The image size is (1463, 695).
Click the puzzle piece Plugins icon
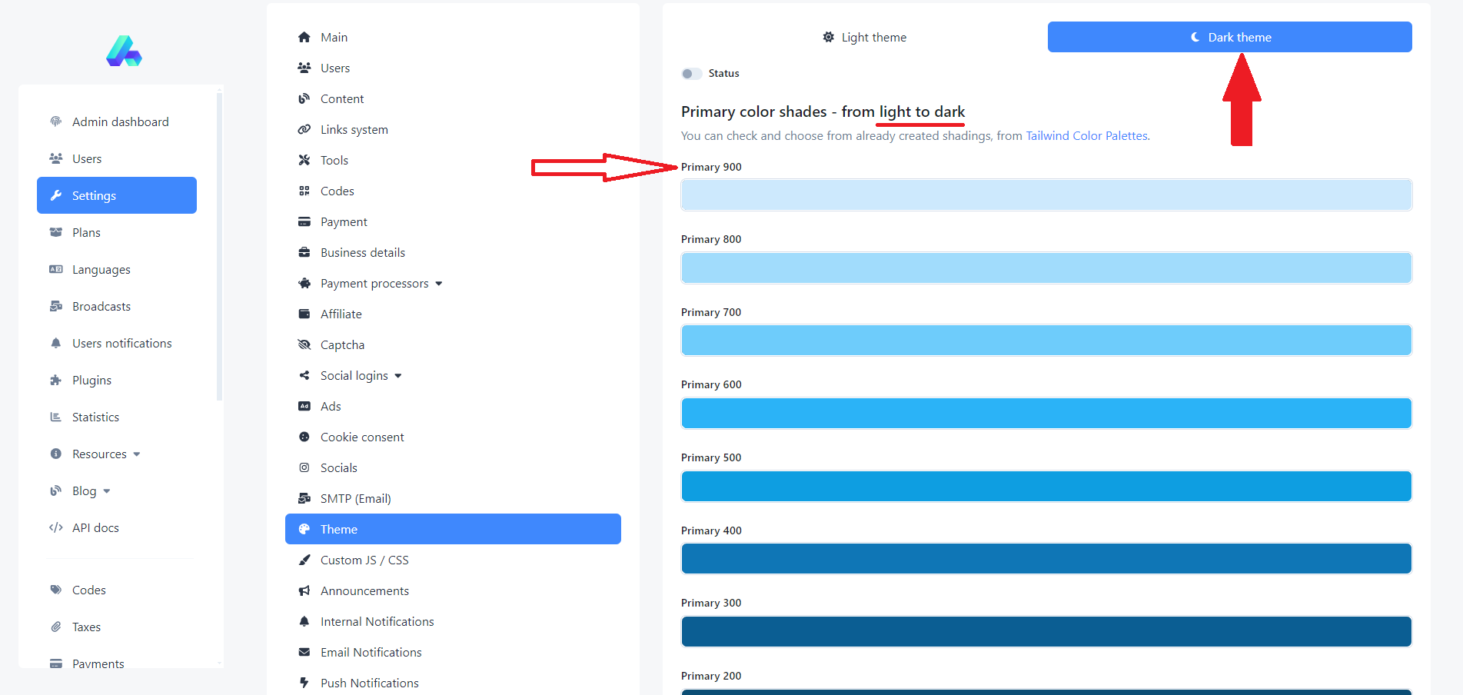(x=56, y=380)
